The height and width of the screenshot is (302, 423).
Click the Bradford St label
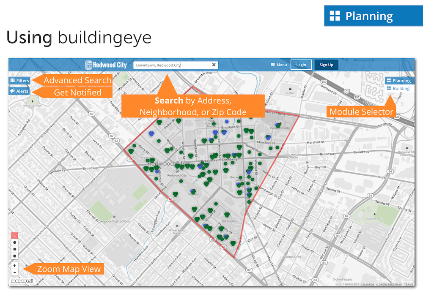pyautogui.click(x=230, y=127)
